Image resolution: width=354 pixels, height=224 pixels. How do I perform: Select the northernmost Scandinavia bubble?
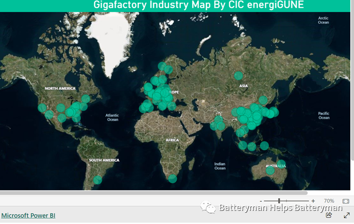coord(162,66)
